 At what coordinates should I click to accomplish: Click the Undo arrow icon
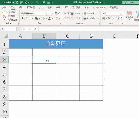(x=26, y=2)
